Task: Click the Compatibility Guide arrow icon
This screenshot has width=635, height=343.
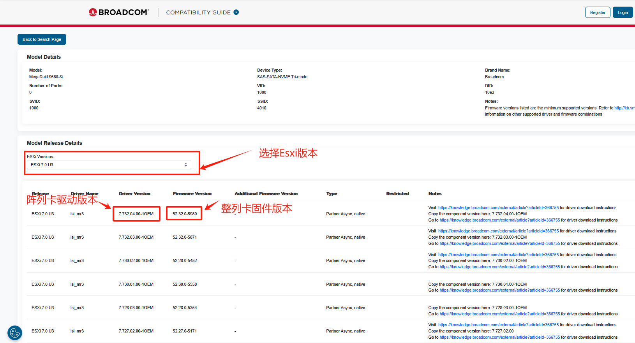Action: pos(236,12)
